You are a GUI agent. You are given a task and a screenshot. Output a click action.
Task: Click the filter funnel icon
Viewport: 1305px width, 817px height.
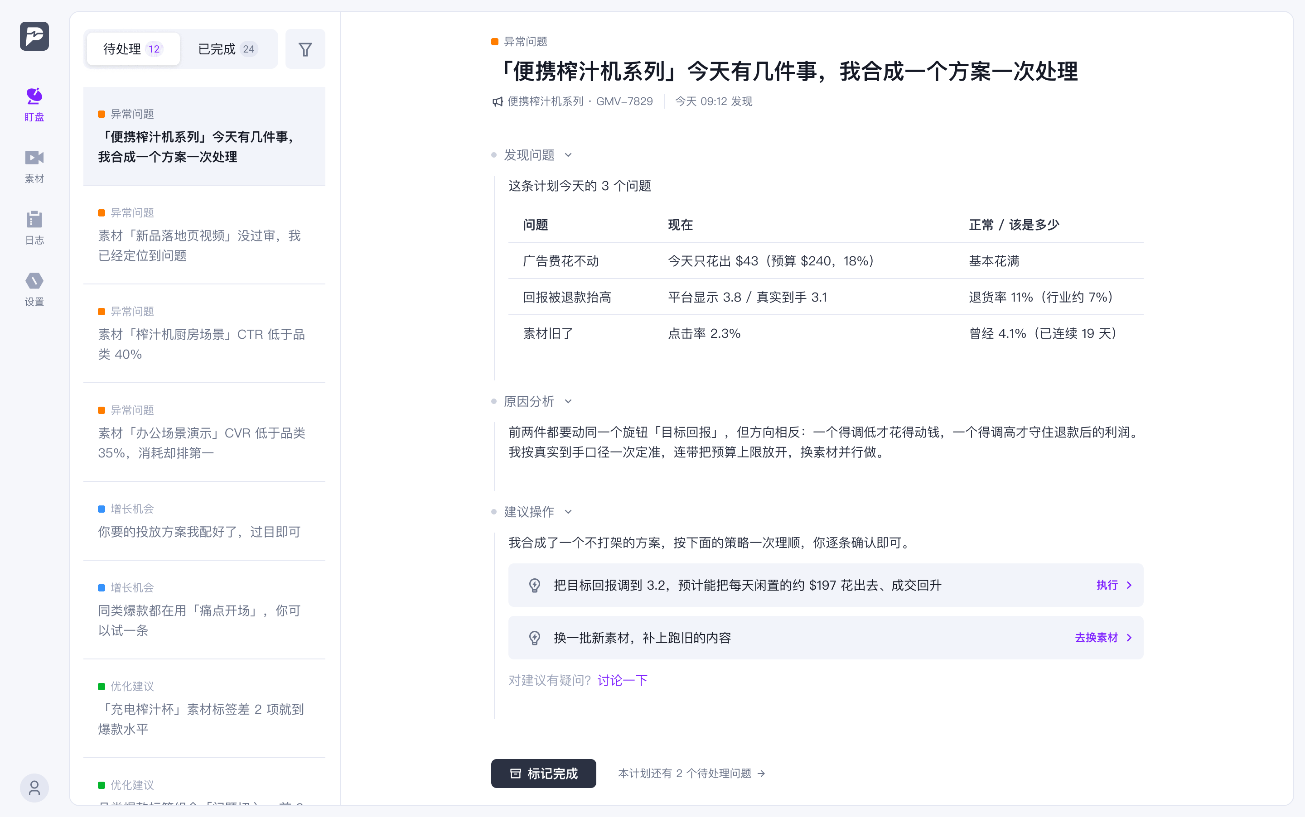point(305,49)
